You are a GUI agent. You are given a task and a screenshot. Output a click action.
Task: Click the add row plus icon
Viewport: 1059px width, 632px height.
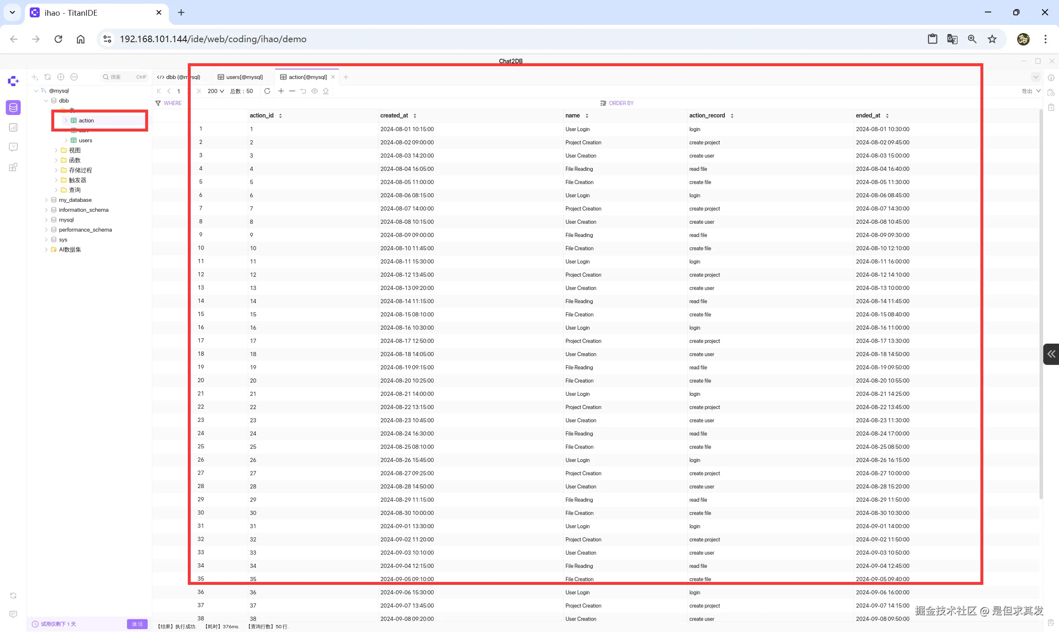281,91
